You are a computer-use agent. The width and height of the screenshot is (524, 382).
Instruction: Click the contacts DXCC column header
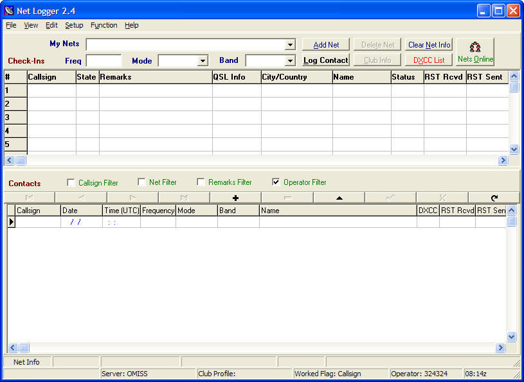428,211
